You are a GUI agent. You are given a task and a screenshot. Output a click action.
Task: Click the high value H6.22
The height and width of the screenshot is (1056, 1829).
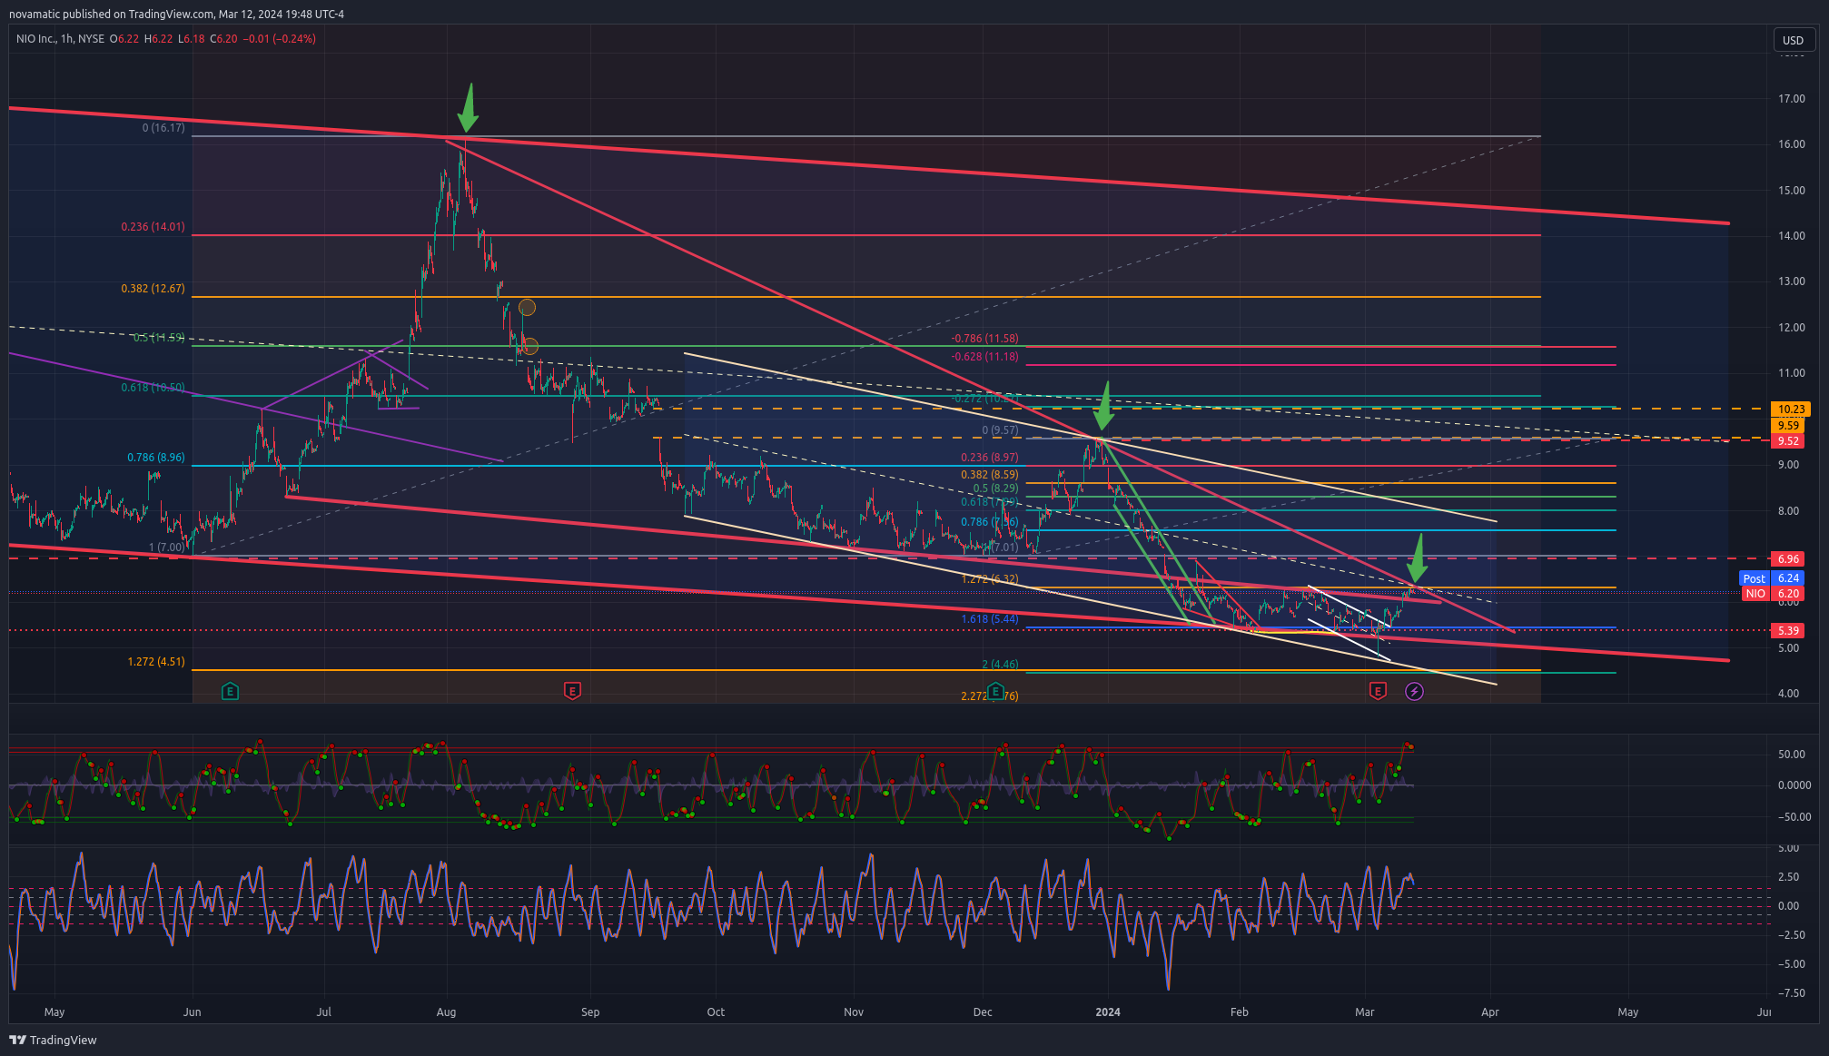click(x=159, y=39)
